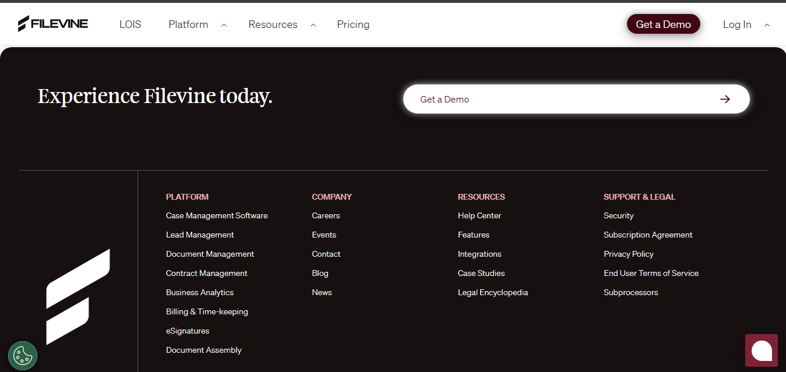Click the Billing & Time-keeping link
The height and width of the screenshot is (372, 786).
pyautogui.click(x=206, y=311)
